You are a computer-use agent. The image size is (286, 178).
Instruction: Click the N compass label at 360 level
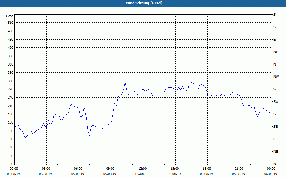(x=275, y=64)
